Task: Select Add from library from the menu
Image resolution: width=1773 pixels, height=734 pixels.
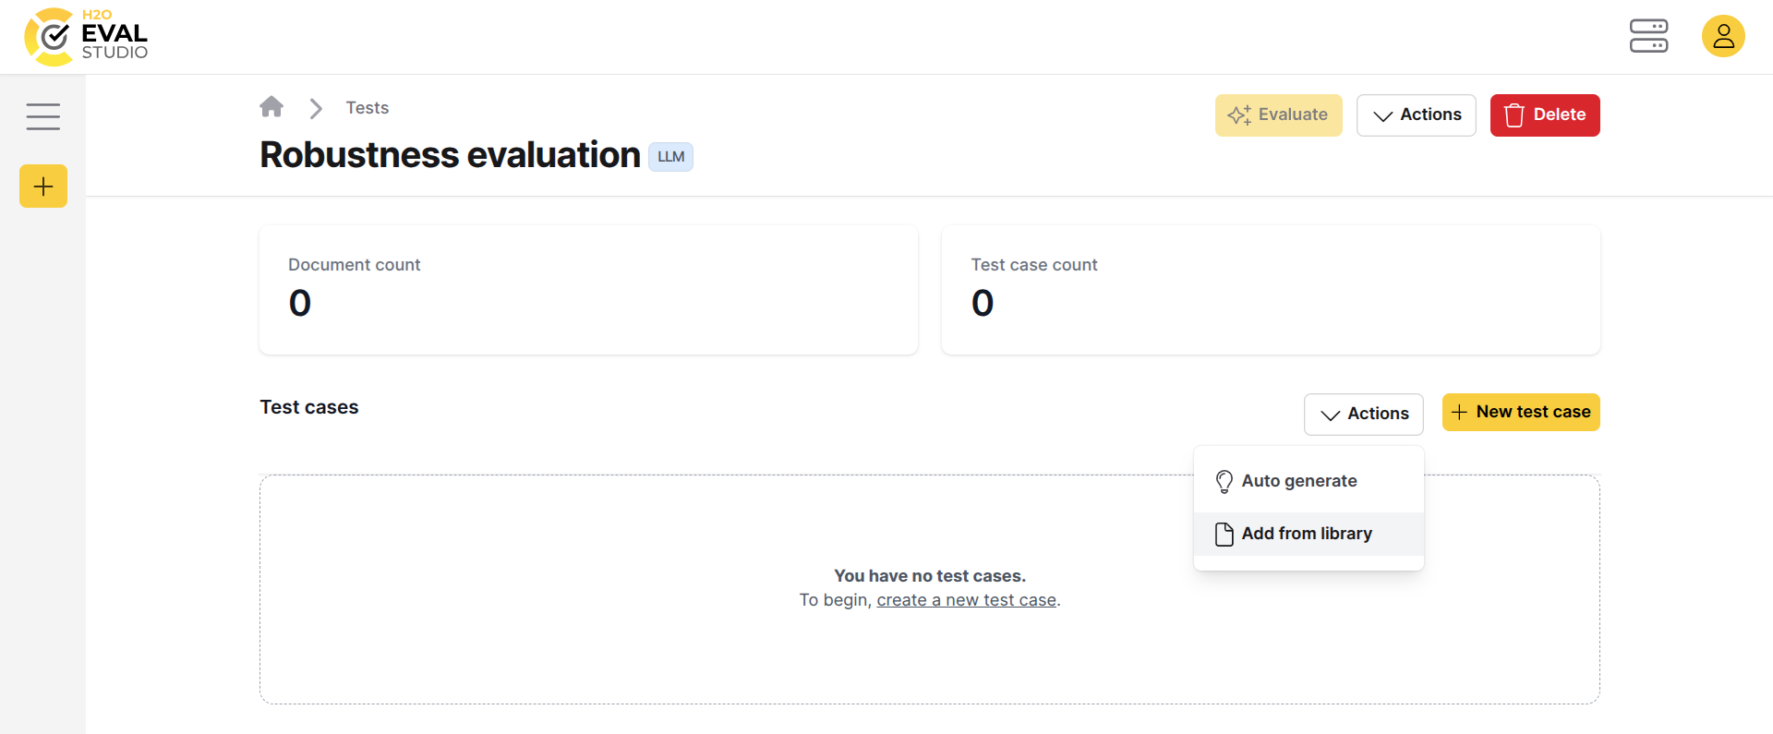Action: [1308, 534]
